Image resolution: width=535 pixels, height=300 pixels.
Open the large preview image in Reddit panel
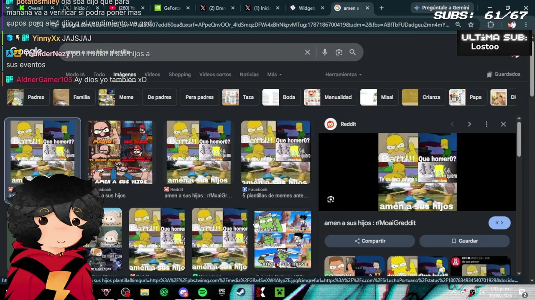[x=418, y=172]
